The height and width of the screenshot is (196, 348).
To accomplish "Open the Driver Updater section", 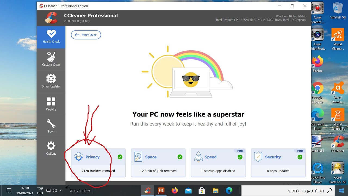I will coord(51,81).
